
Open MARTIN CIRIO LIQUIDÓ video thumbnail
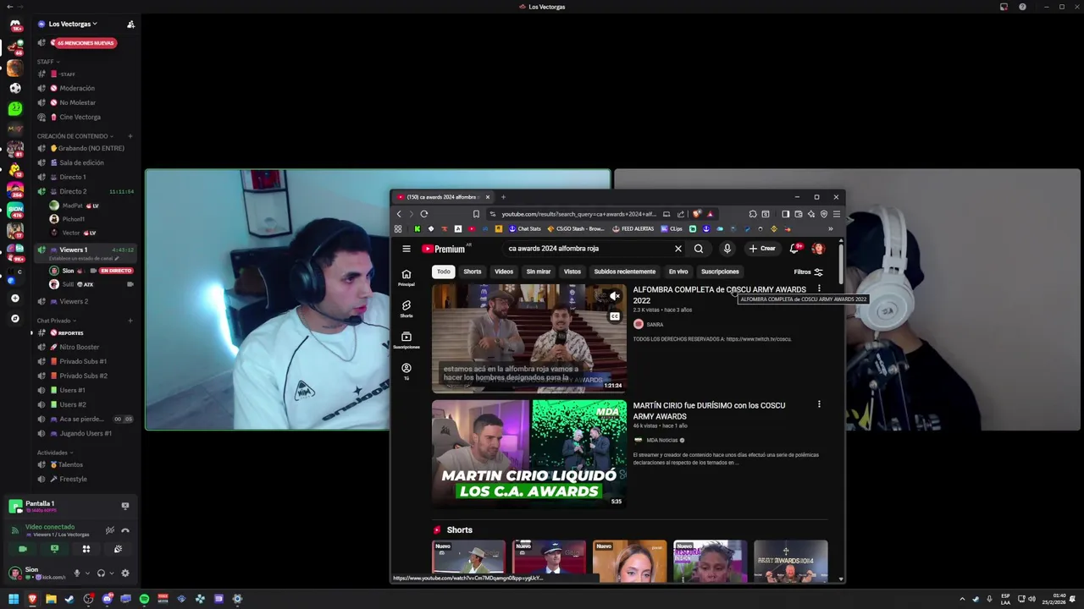(529, 453)
